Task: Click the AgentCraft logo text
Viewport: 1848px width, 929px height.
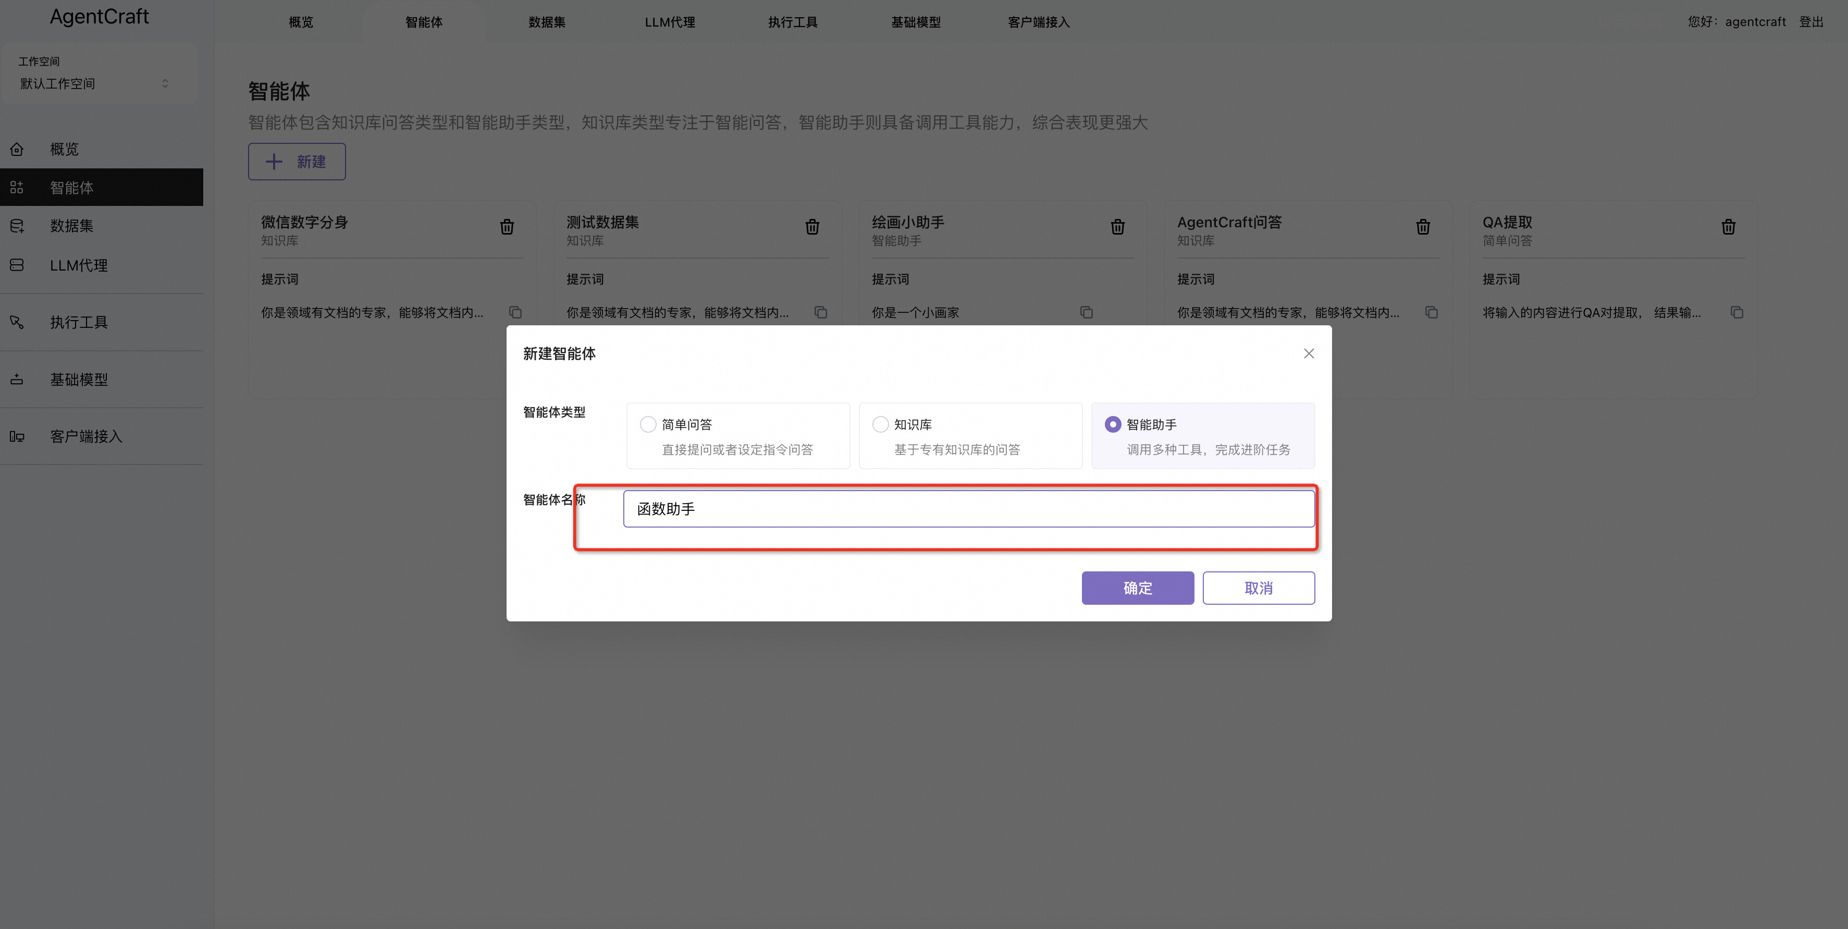Action: coord(99,16)
